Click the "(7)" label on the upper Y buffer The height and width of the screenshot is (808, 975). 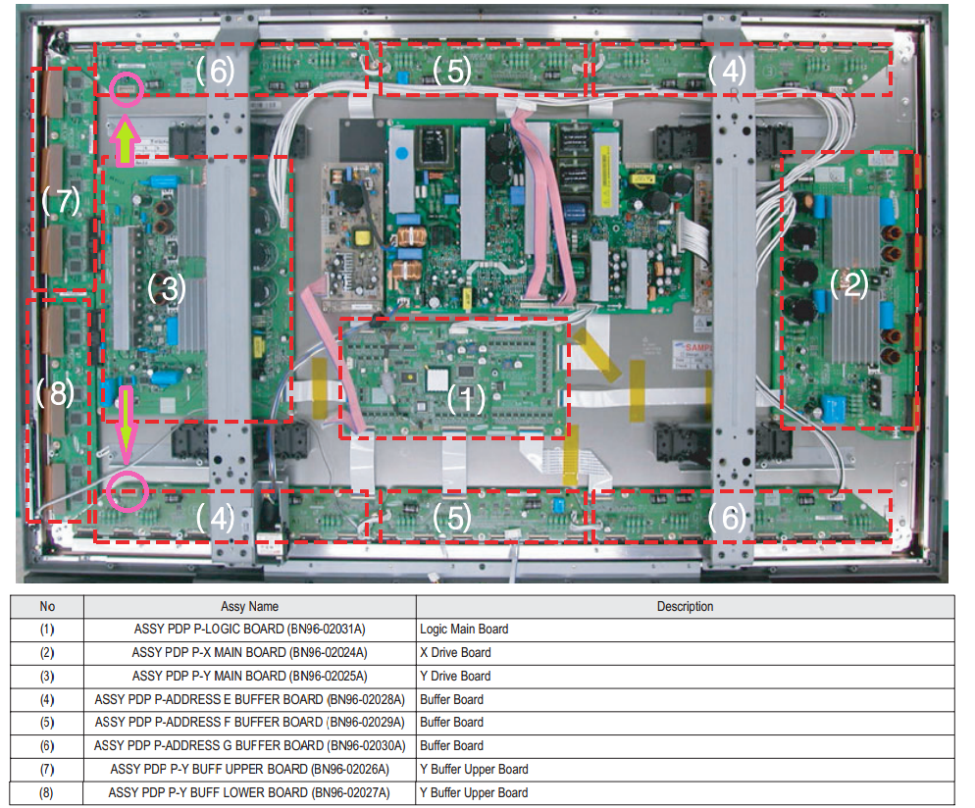click(61, 201)
